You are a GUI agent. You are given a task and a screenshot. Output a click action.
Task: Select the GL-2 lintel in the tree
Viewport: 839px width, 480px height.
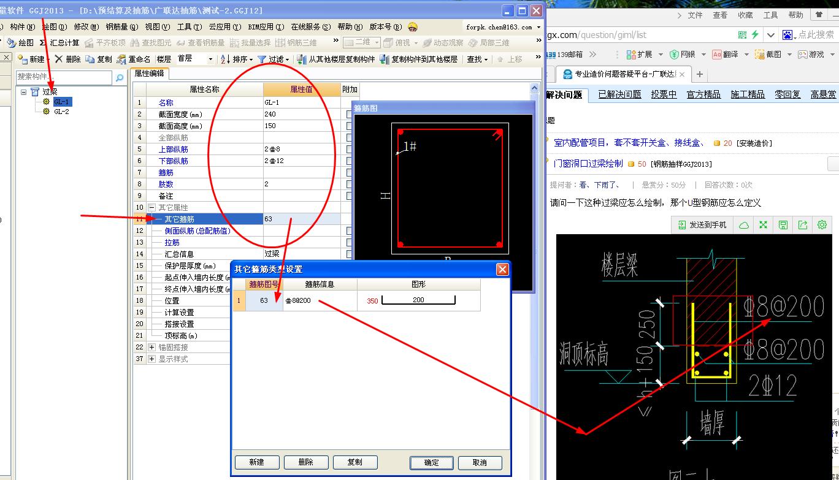point(61,112)
